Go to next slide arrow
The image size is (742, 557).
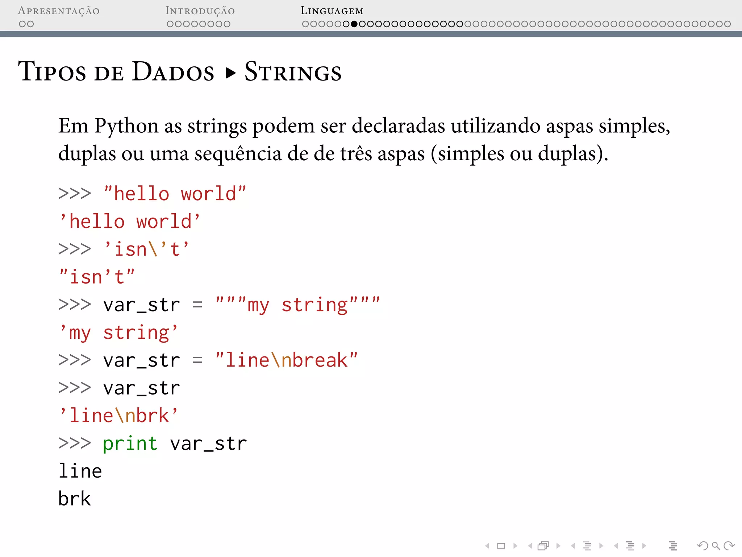coord(516,545)
